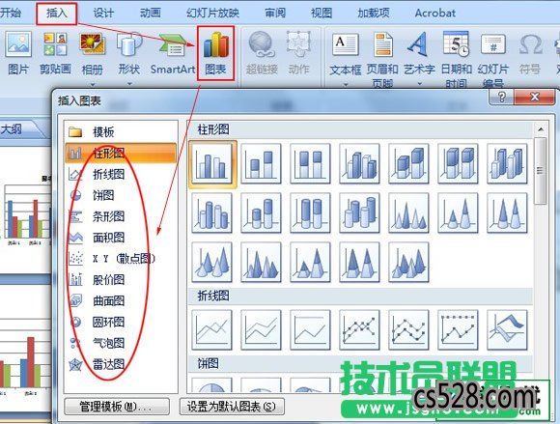Select X Y (散点图) scatter category
The width and height of the screenshot is (560, 424).
point(121,259)
